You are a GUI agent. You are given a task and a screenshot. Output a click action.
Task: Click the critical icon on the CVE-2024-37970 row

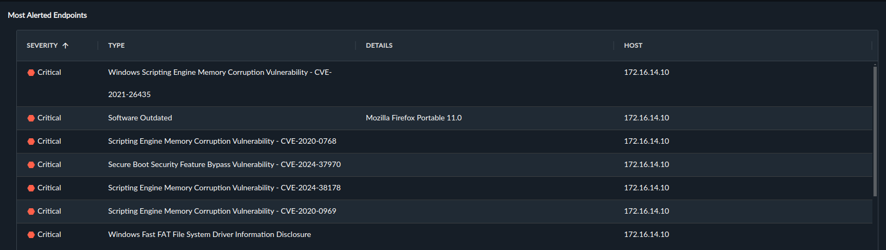coord(31,165)
